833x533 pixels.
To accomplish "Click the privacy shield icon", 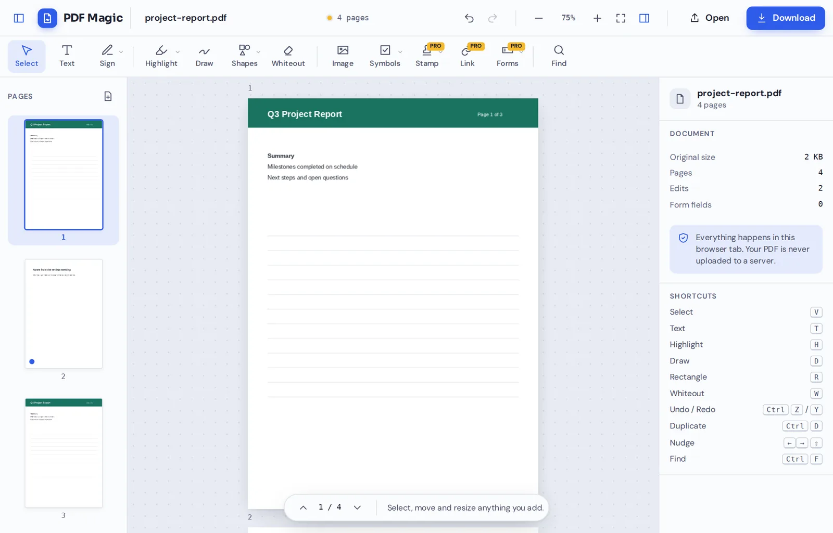I will [x=683, y=238].
